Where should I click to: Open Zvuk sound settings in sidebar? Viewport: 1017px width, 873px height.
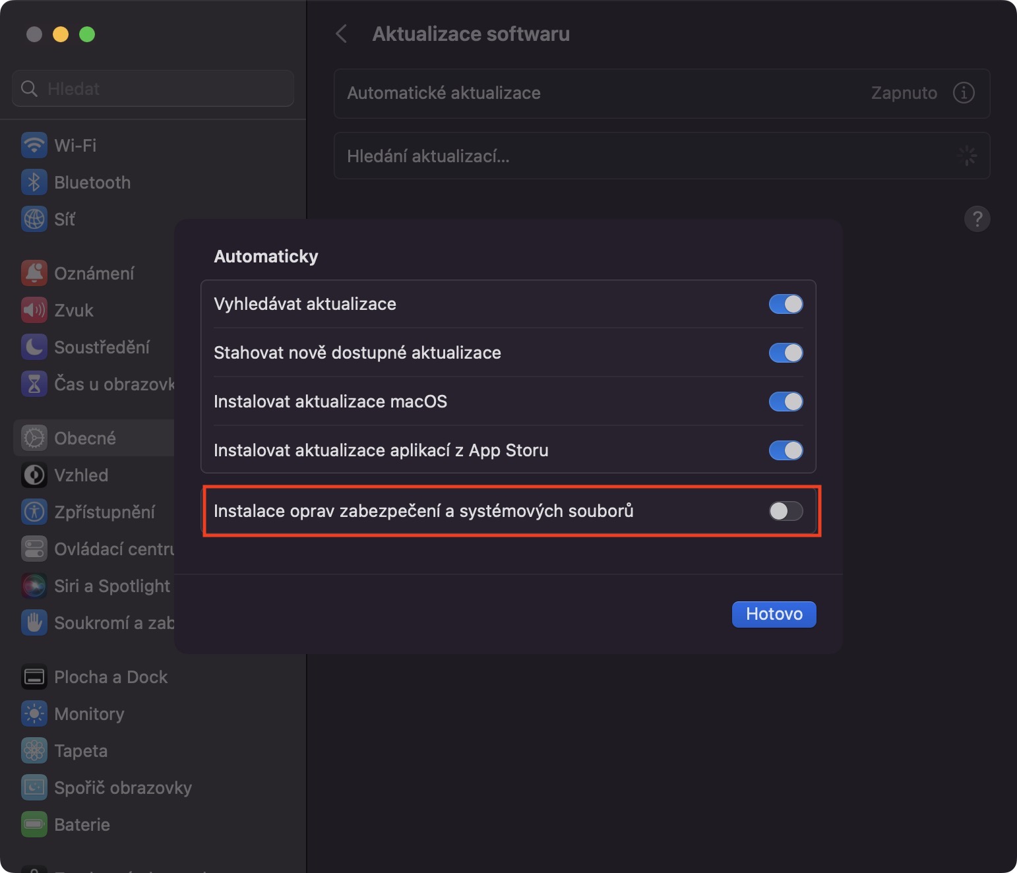(x=73, y=311)
